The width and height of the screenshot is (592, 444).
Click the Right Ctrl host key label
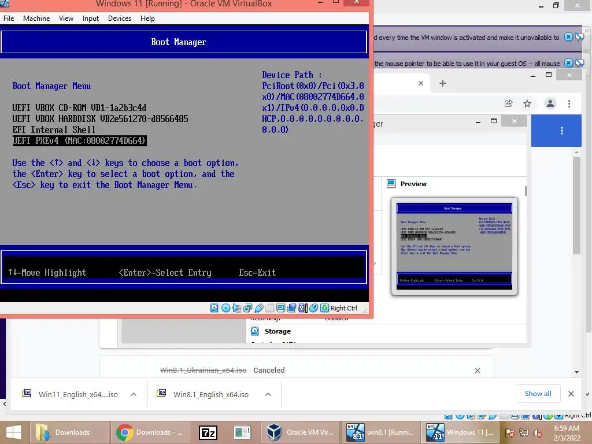click(343, 308)
